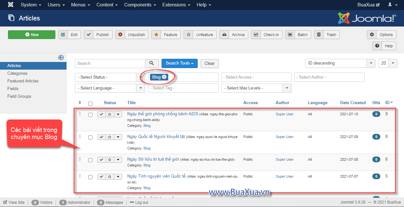Click the Feature toolbar button

pos(166,35)
